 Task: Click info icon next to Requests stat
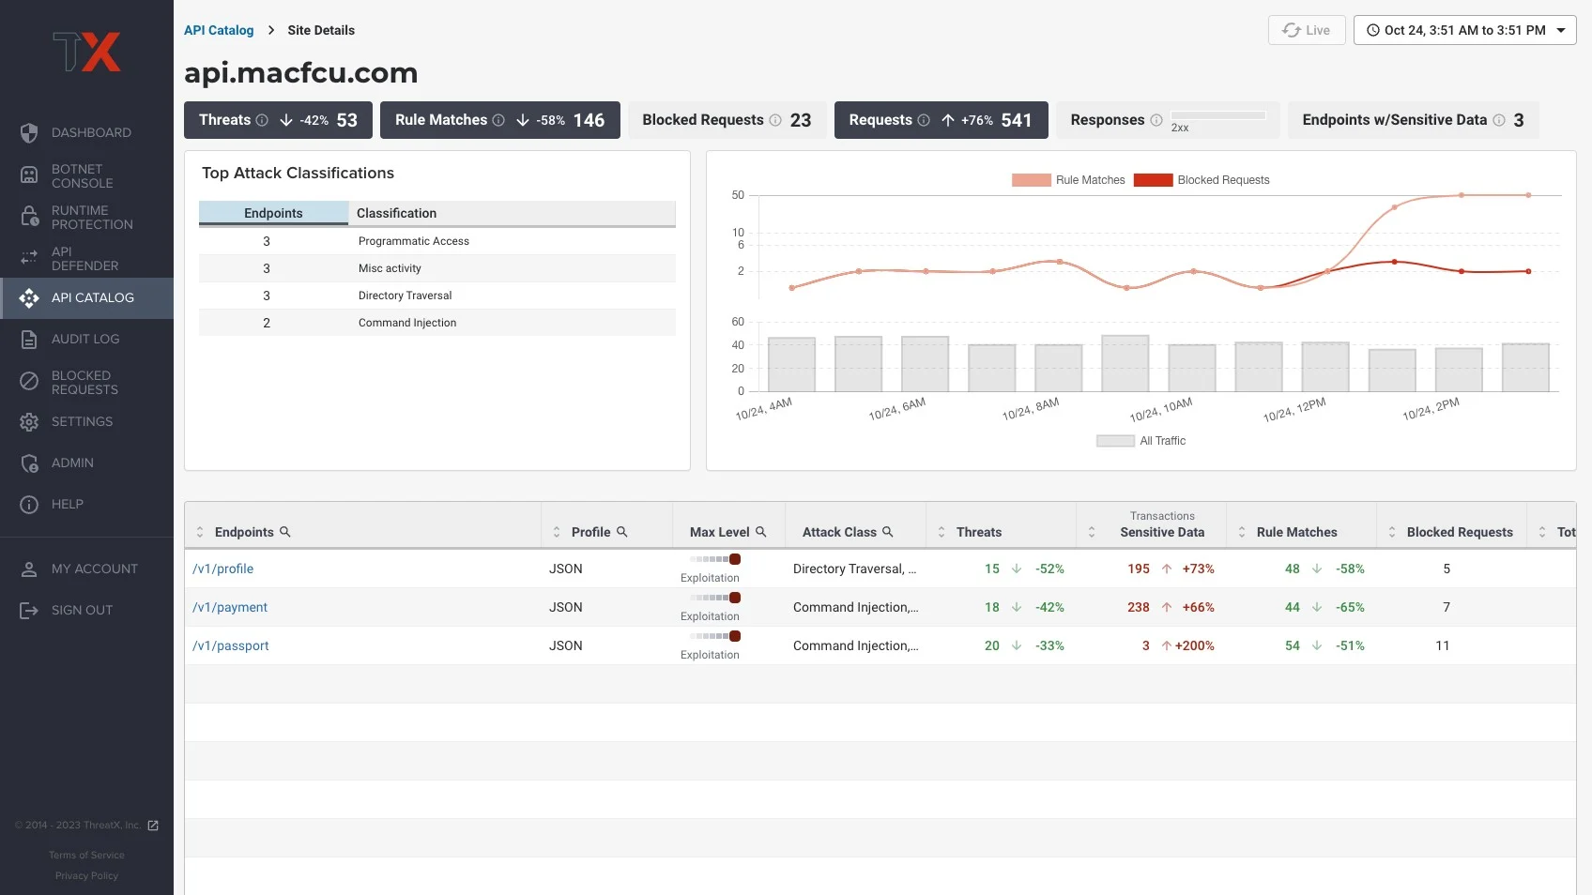pyautogui.click(x=924, y=120)
